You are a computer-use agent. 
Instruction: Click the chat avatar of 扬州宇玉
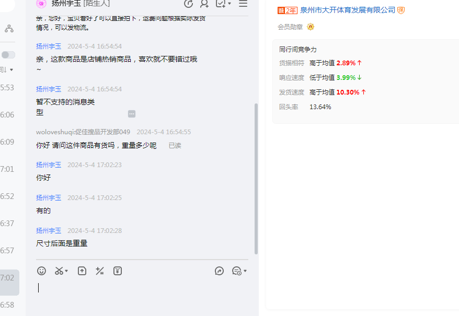(x=41, y=4)
